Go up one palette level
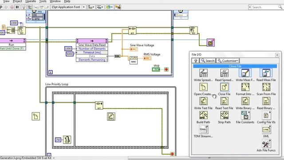 (196, 61)
